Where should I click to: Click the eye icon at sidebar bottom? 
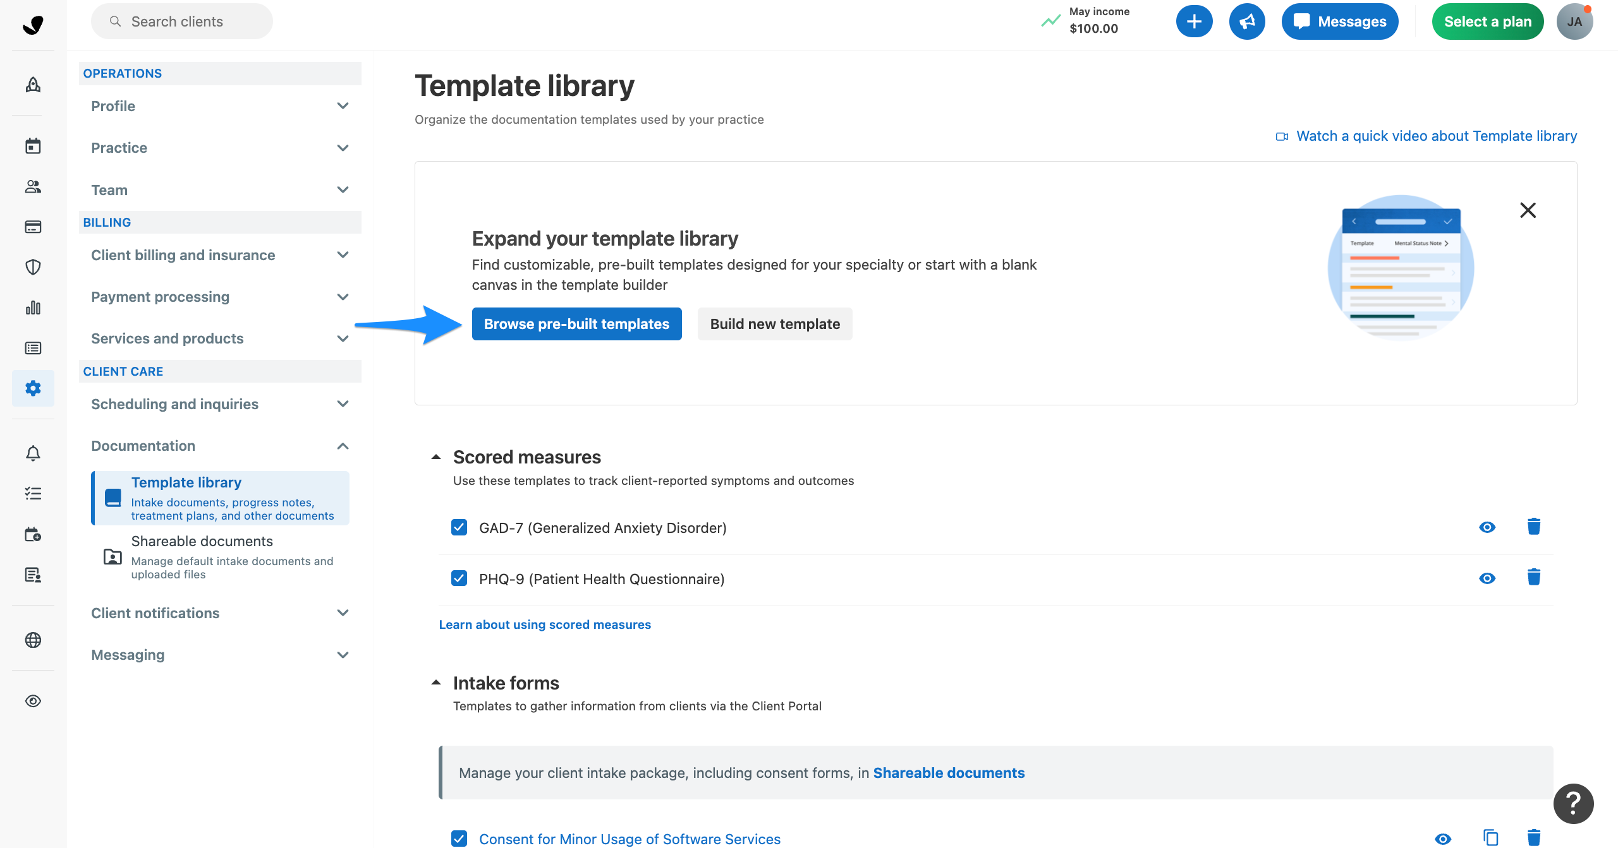tap(33, 701)
